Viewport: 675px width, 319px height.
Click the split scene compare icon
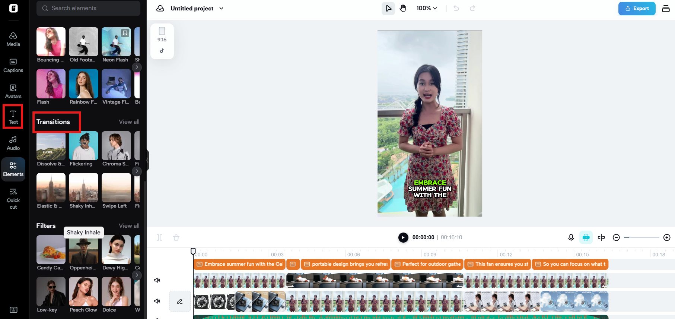[x=601, y=237]
